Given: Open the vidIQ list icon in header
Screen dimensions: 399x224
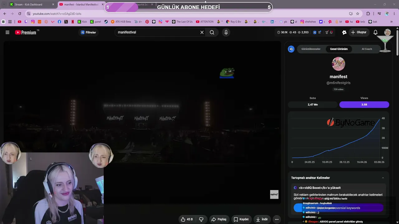Looking at the screenshot, I should click(x=320, y=32).
